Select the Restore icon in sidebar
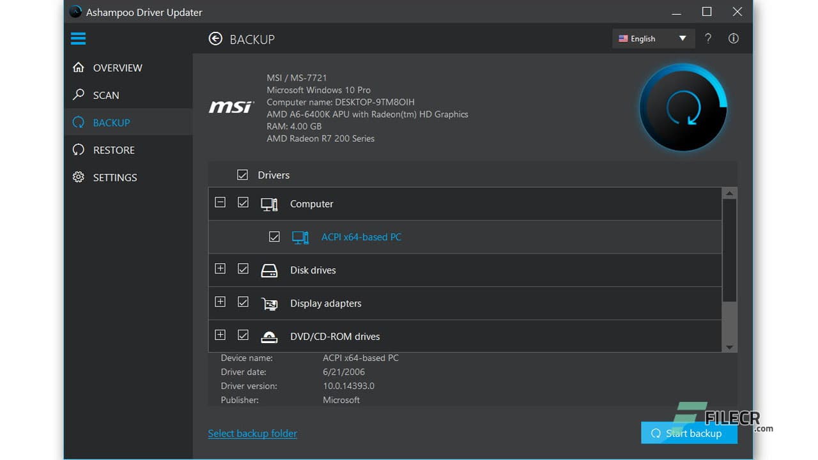 (x=77, y=149)
